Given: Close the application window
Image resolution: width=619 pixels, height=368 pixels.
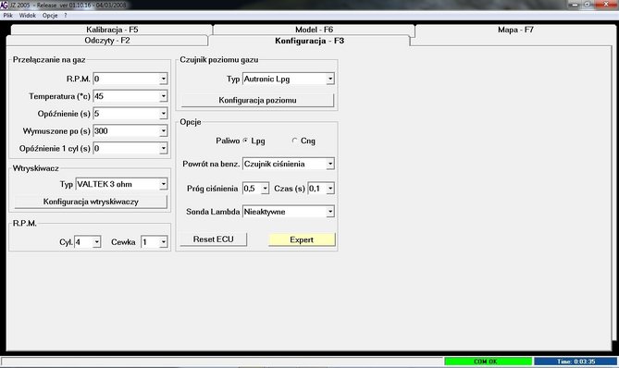Looking at the screenshot, I should pos(606,5).
